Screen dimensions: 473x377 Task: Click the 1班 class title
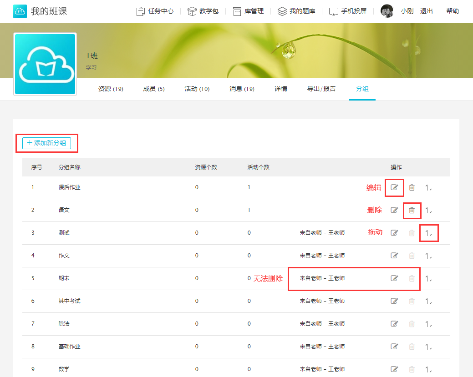[92, 56]
